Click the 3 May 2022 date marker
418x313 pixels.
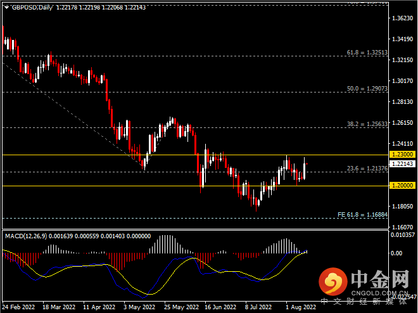click(139, 307)
